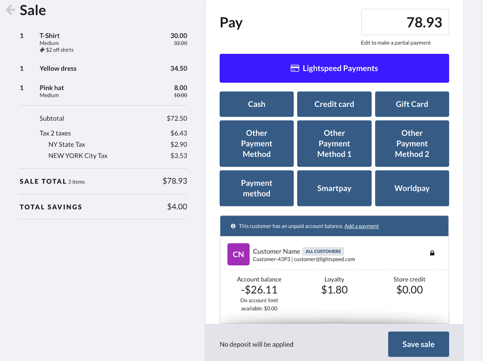This screenshot has width=483, height=361.
Task: Select Gift Card payment option
Action: 412,104
